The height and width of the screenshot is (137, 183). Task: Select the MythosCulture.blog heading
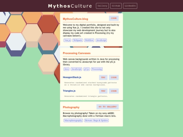click(x=75, y=19)
